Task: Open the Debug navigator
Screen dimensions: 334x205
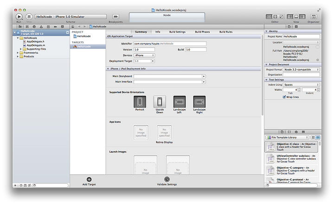Action: (x=48, y=27)
